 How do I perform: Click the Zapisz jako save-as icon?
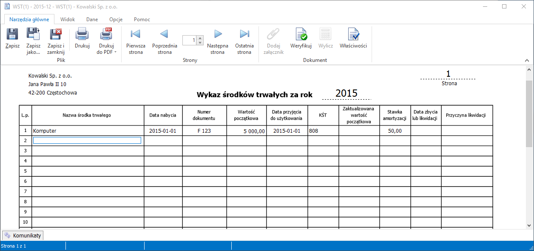(x=33, y=34)
